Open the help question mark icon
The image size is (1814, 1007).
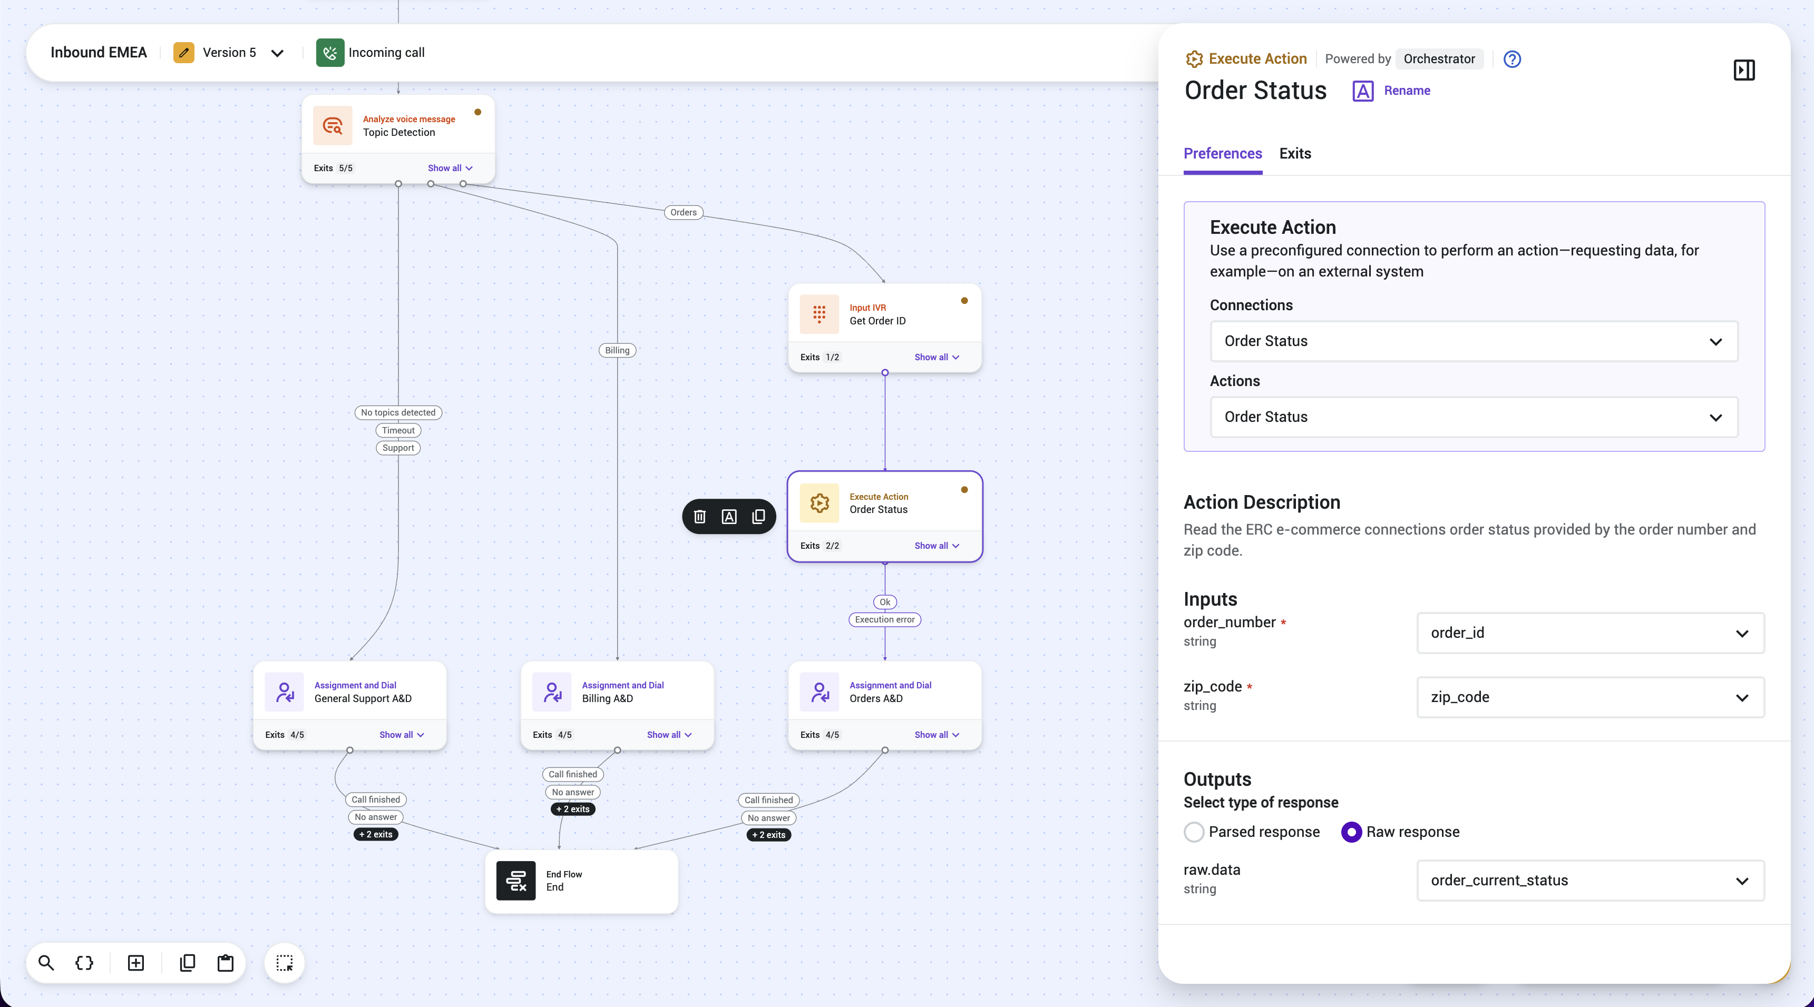[1512, 59]
